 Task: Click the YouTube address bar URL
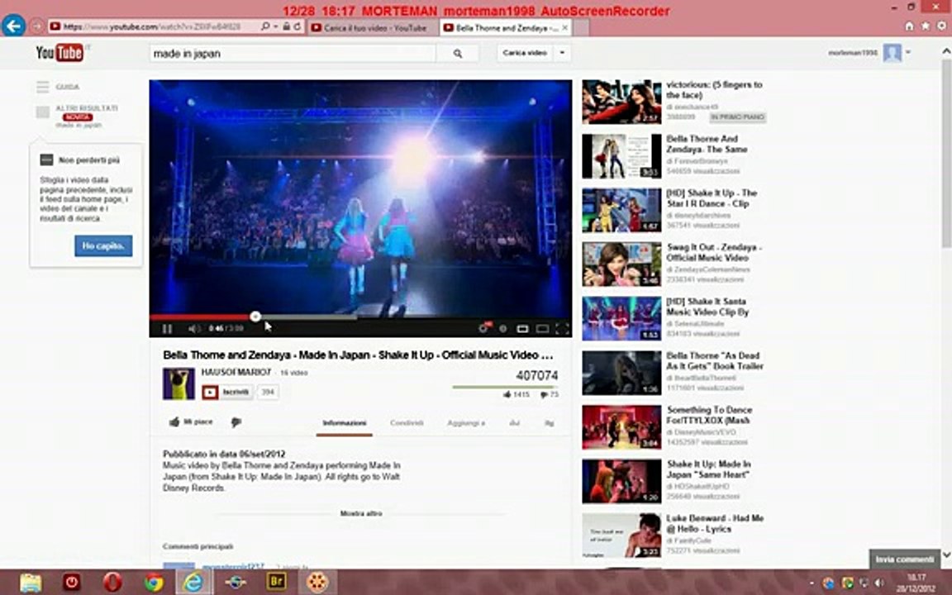pos(152,26)
